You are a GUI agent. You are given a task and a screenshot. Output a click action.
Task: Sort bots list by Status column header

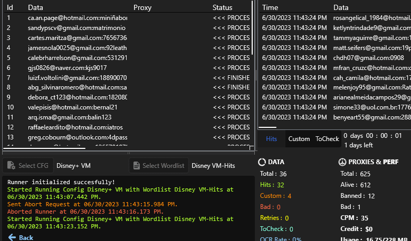click(222, 8)
